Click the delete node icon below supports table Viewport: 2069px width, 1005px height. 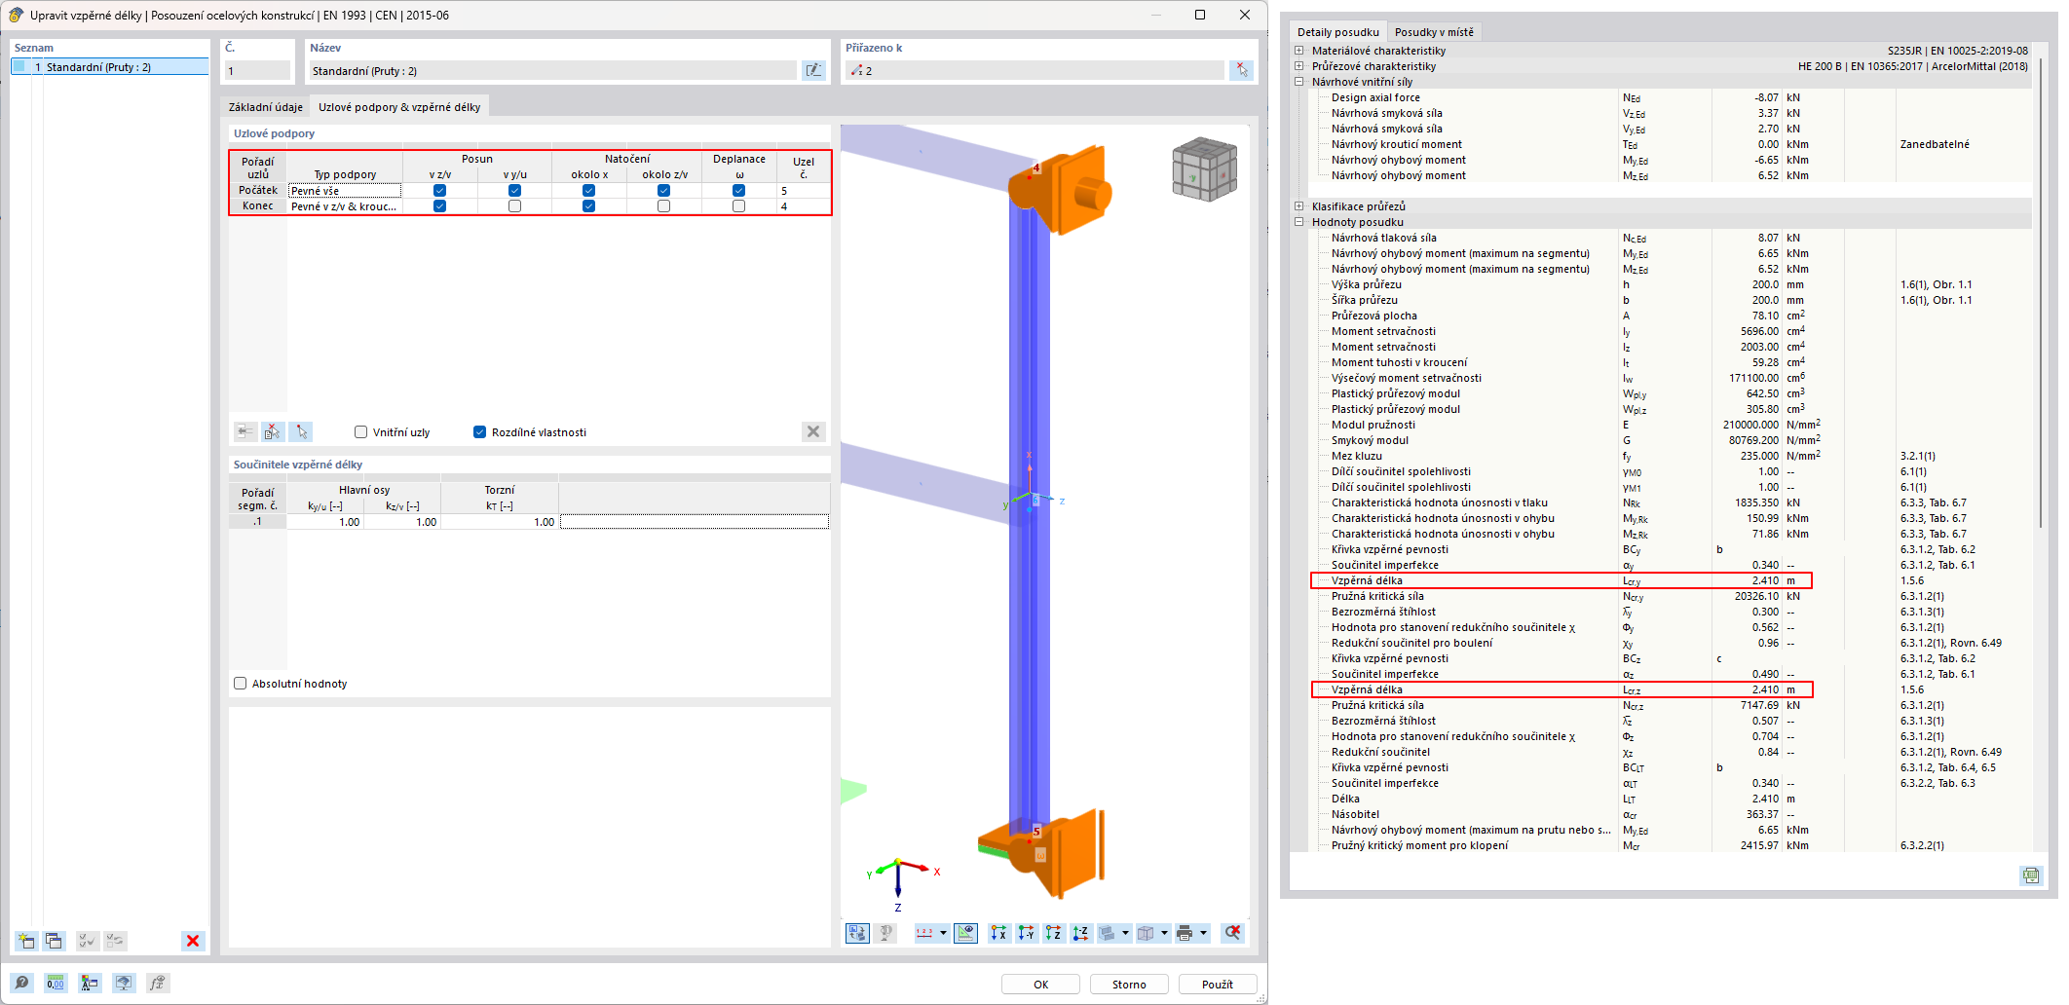[273, 431]
